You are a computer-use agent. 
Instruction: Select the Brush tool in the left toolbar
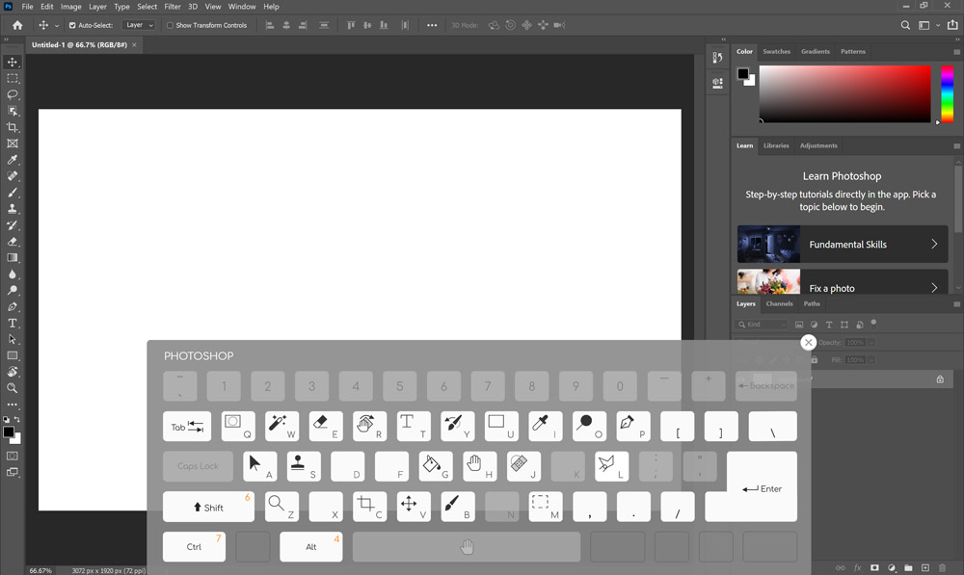click(13, 193)
